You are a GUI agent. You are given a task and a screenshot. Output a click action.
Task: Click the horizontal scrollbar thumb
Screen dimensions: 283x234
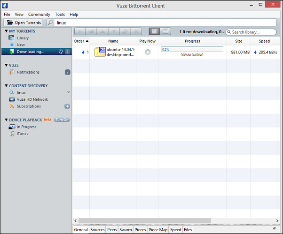click(x=145, y=220)
